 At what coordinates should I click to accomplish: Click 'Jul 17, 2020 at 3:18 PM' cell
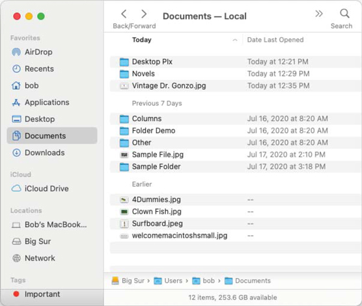click(286, 167)
